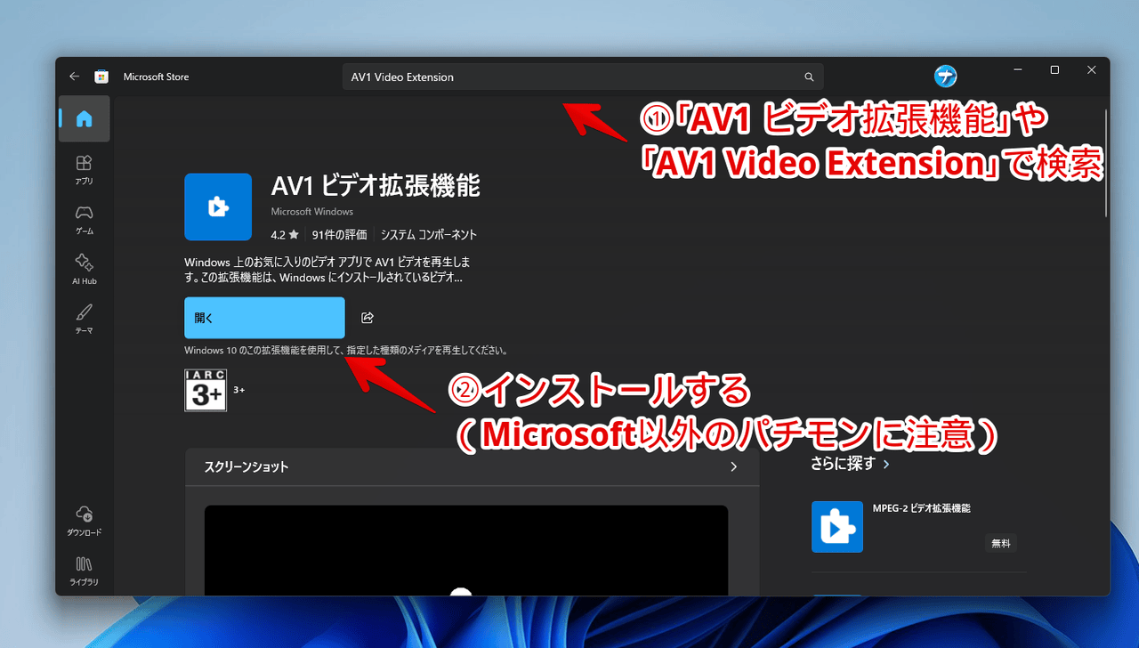Open Downloads (ダウンロード) in sidebar
The height and width of the screenshot is (648, 1139).
pos(84,520)
